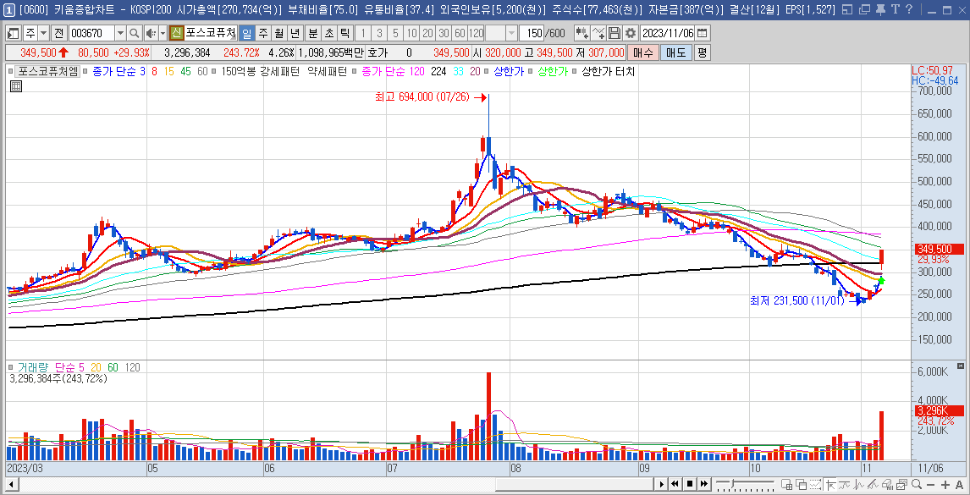Click the 상한가 터치 legend text

pyautogui.click(x=608, y=71)
